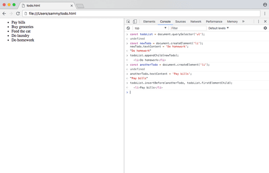269x173 pixels.
Task: Switch to the Performance tab
Action: [214, 21]
